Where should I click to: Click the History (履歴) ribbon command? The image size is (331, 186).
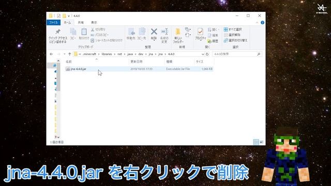pyautogui.click(x=213, y=41)
